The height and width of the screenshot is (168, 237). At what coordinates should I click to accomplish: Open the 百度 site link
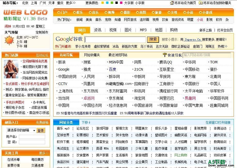(113, 69)
